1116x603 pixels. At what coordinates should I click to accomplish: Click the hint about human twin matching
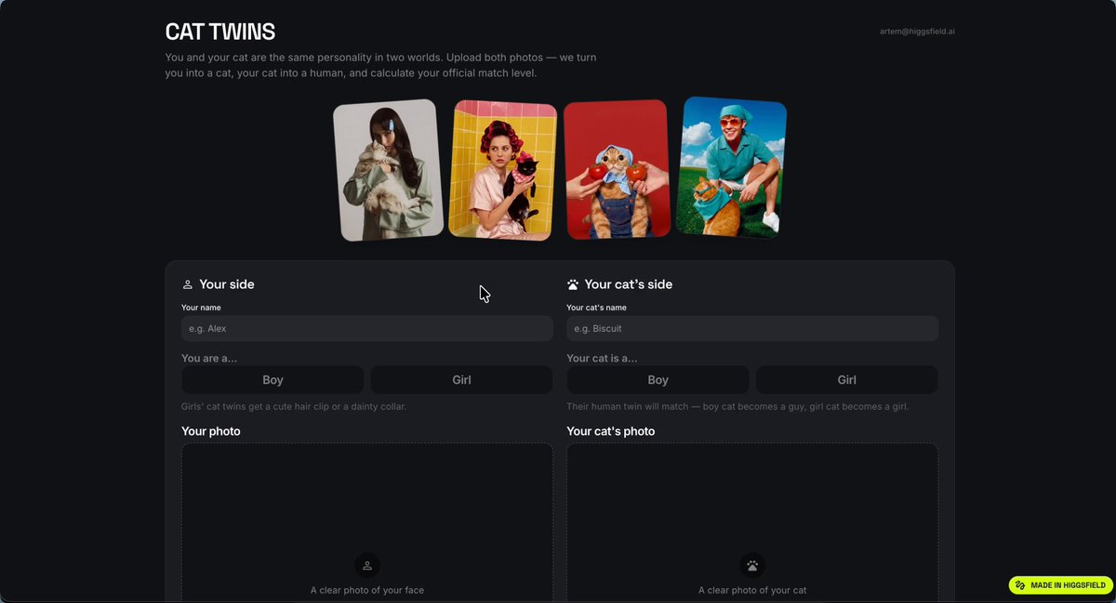tap(737, 407)
